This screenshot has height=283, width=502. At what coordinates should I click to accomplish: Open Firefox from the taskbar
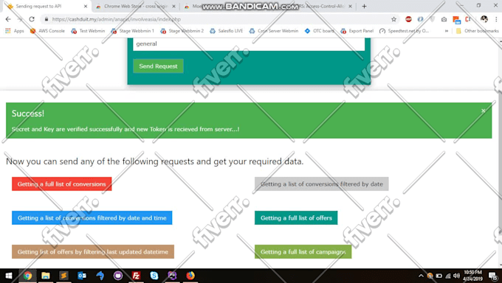tap(190, 276)
